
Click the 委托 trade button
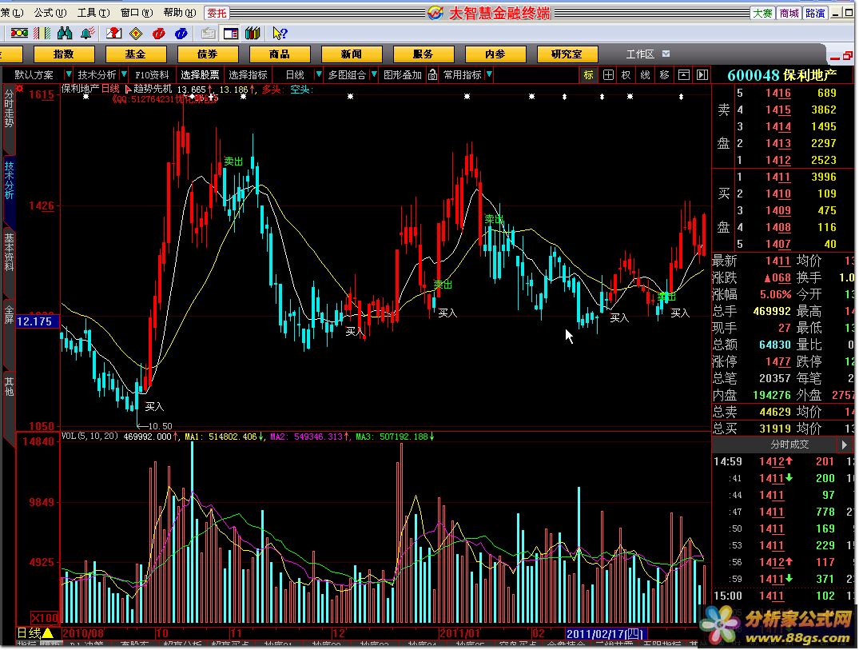tap(217, 13)
